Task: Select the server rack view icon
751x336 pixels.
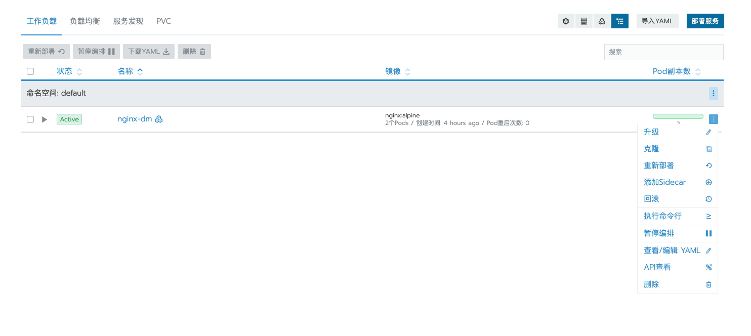Action: [x=583, y=21]
